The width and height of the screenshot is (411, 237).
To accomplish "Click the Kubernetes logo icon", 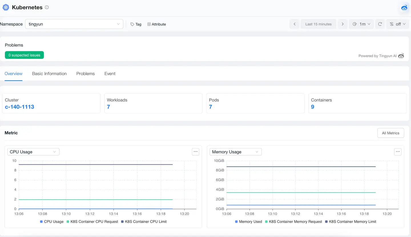I will pos(6,7).
